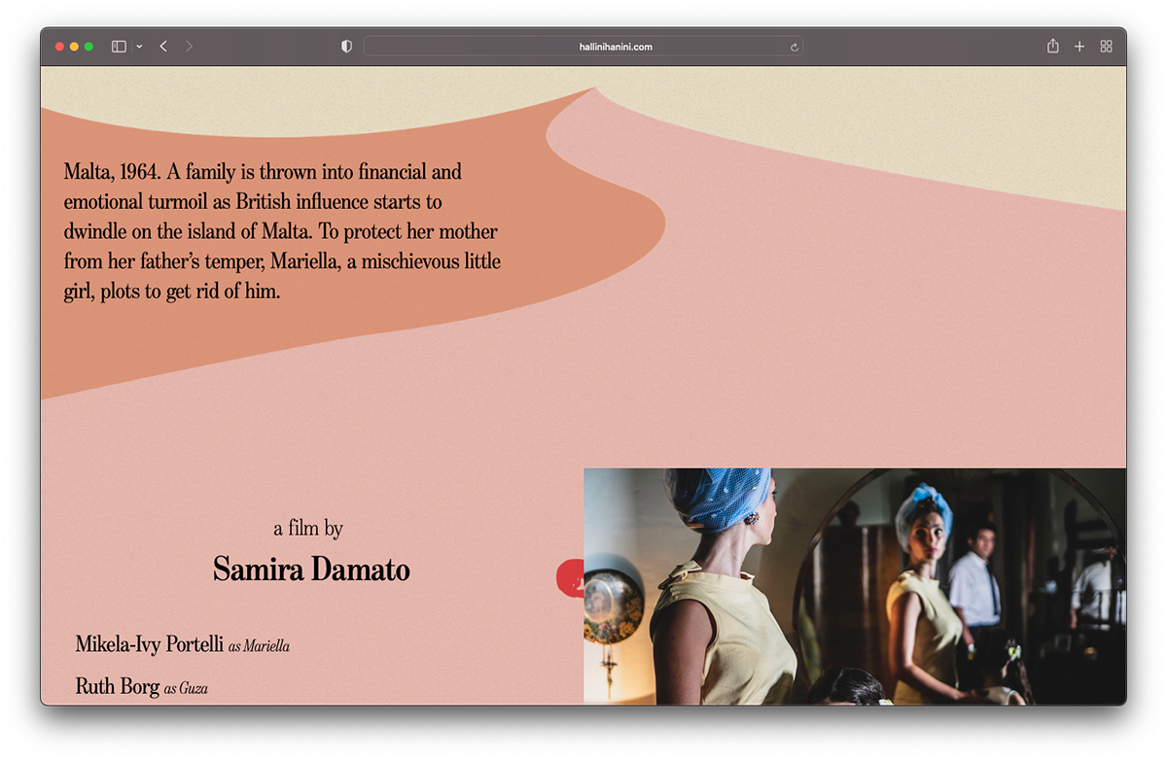Go forward to the next page
This screenshot has width=1167, height=759.
[x=189, y=47]
